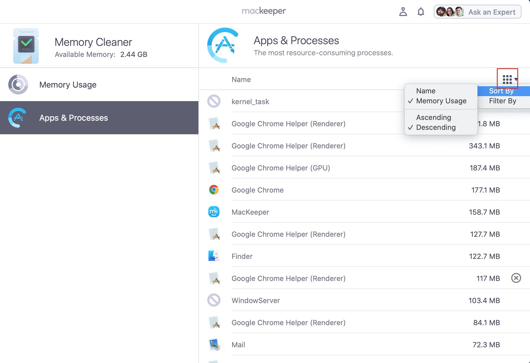Click the Ask an Expert button
This screenshot has width=530, height=363.
click(x=477, y=12)
